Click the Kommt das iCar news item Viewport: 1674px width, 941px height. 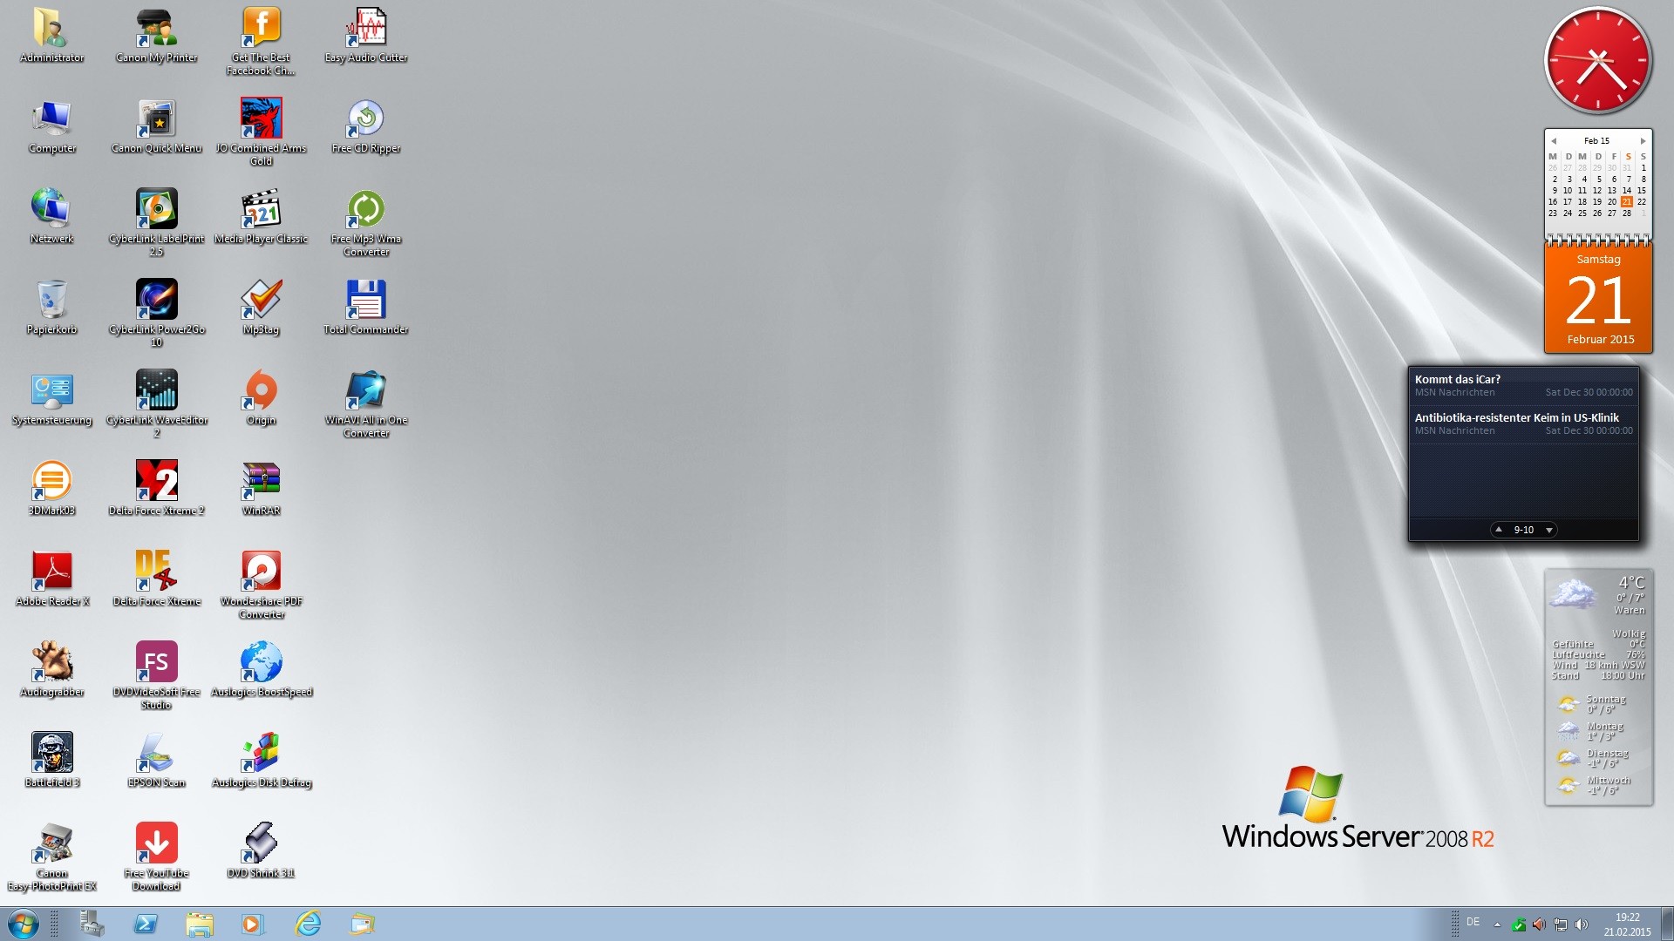[1460, 378]
